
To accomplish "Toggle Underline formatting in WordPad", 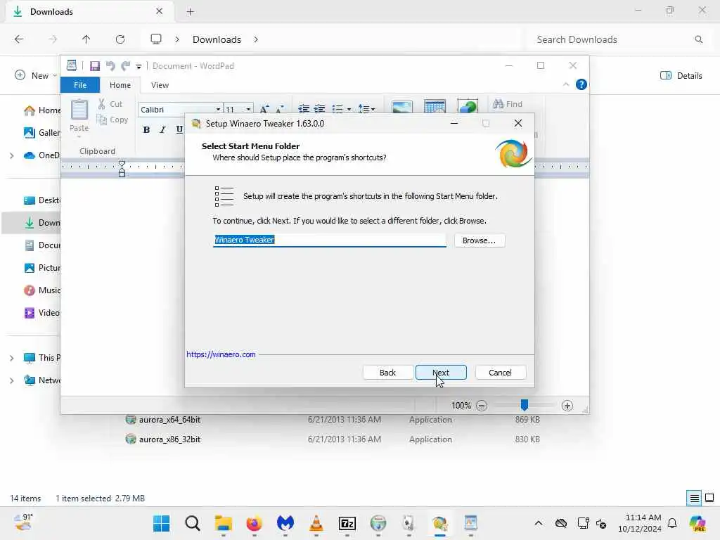I will pyautogui.click(x=179, y=129).
